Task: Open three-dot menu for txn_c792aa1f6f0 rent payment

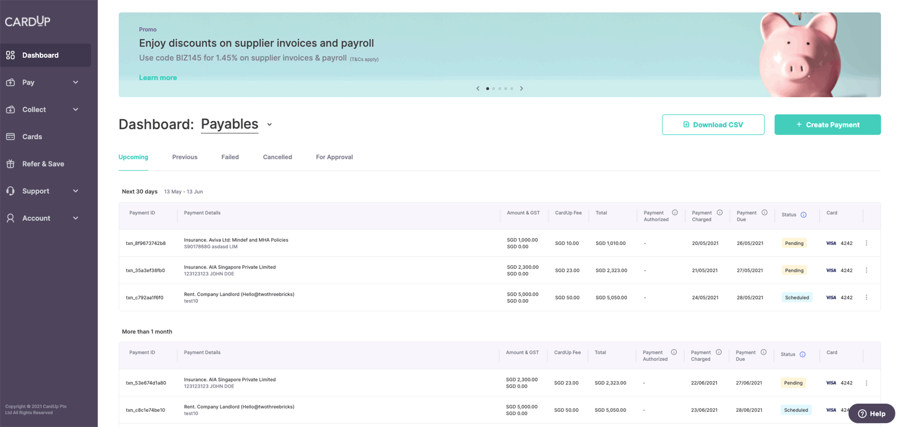Action: click(866, 298)
